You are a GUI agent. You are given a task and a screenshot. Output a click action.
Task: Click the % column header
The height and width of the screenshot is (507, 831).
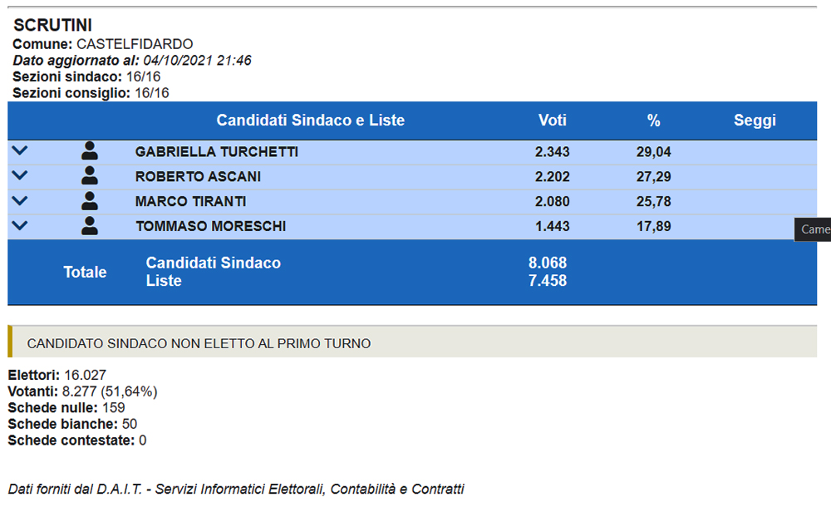(x=654, y=121)
